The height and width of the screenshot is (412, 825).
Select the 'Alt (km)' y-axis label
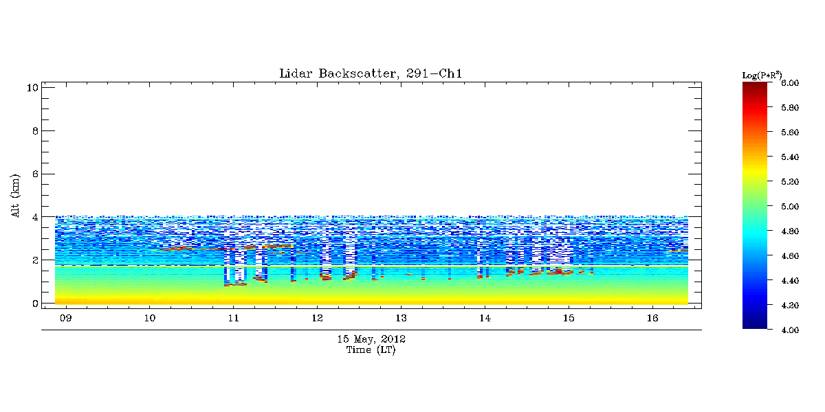[15, 194]
